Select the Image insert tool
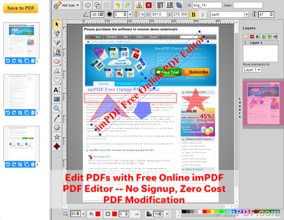 coord(57,99)
